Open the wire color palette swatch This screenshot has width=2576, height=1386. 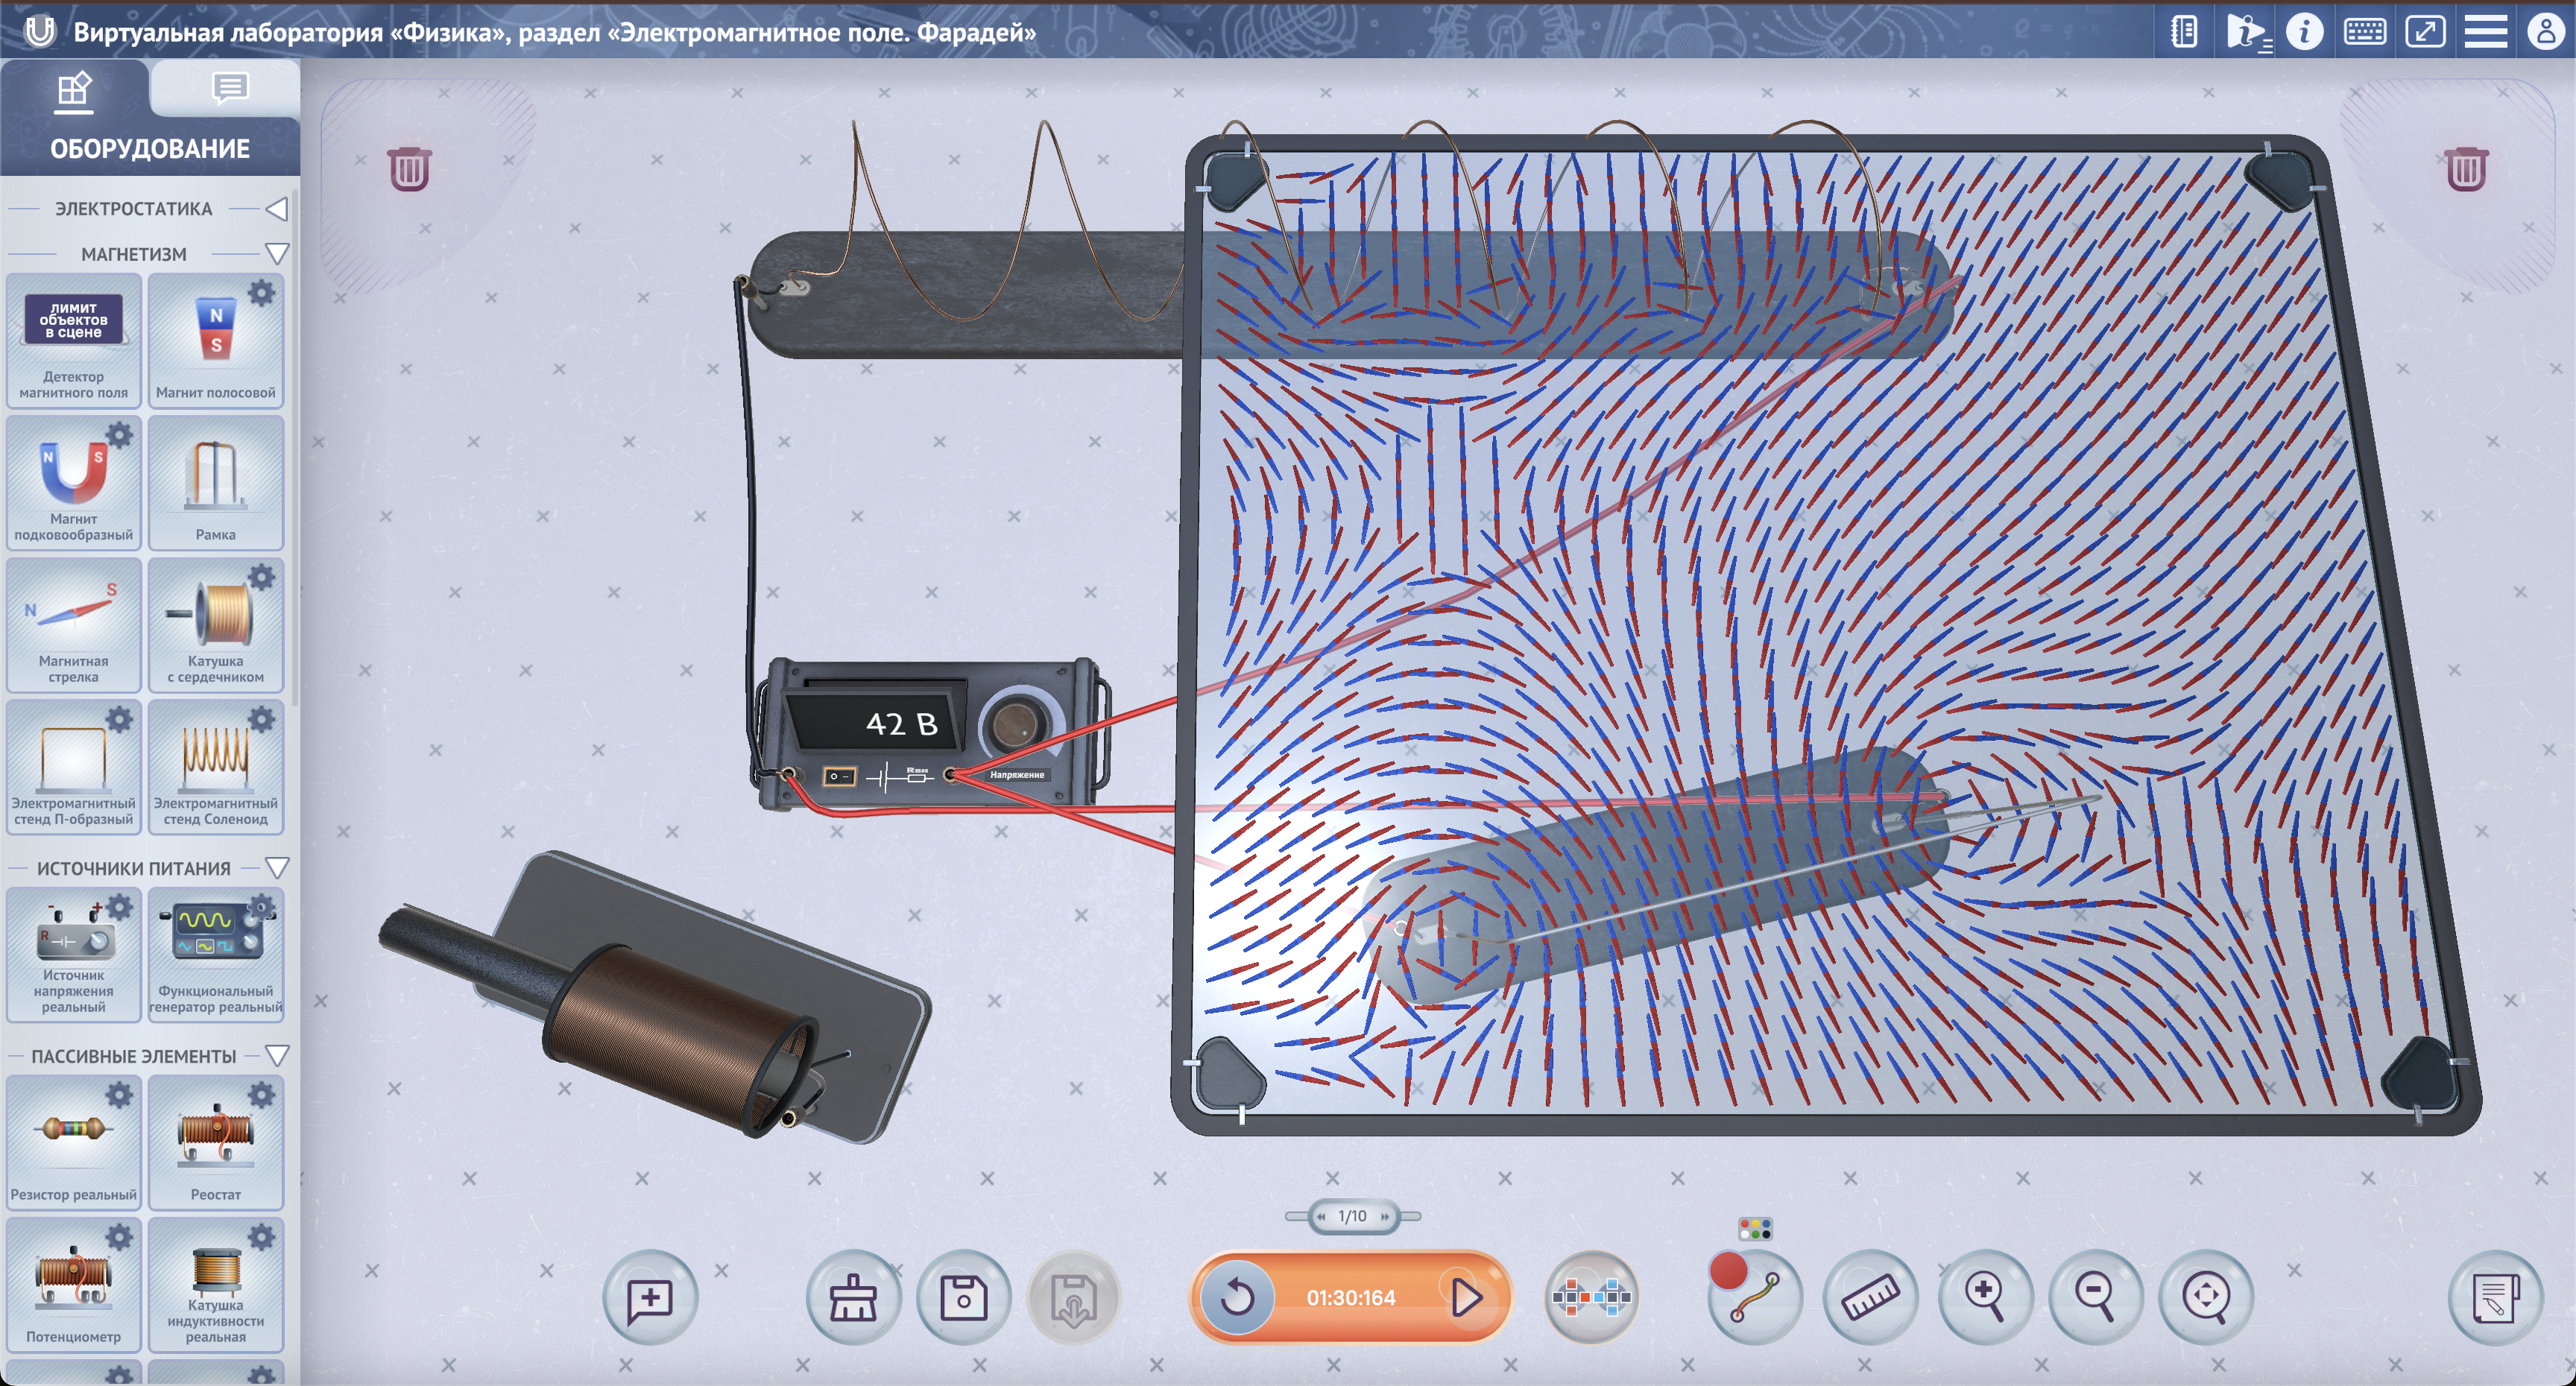[1755, 1228]
